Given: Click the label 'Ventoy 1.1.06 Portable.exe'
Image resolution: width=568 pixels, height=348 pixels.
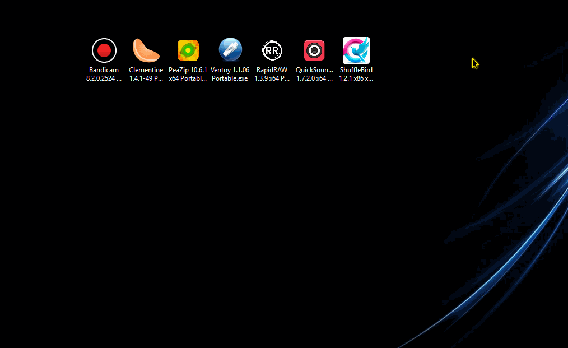Looking at the screenshot, I should (230, 74).
